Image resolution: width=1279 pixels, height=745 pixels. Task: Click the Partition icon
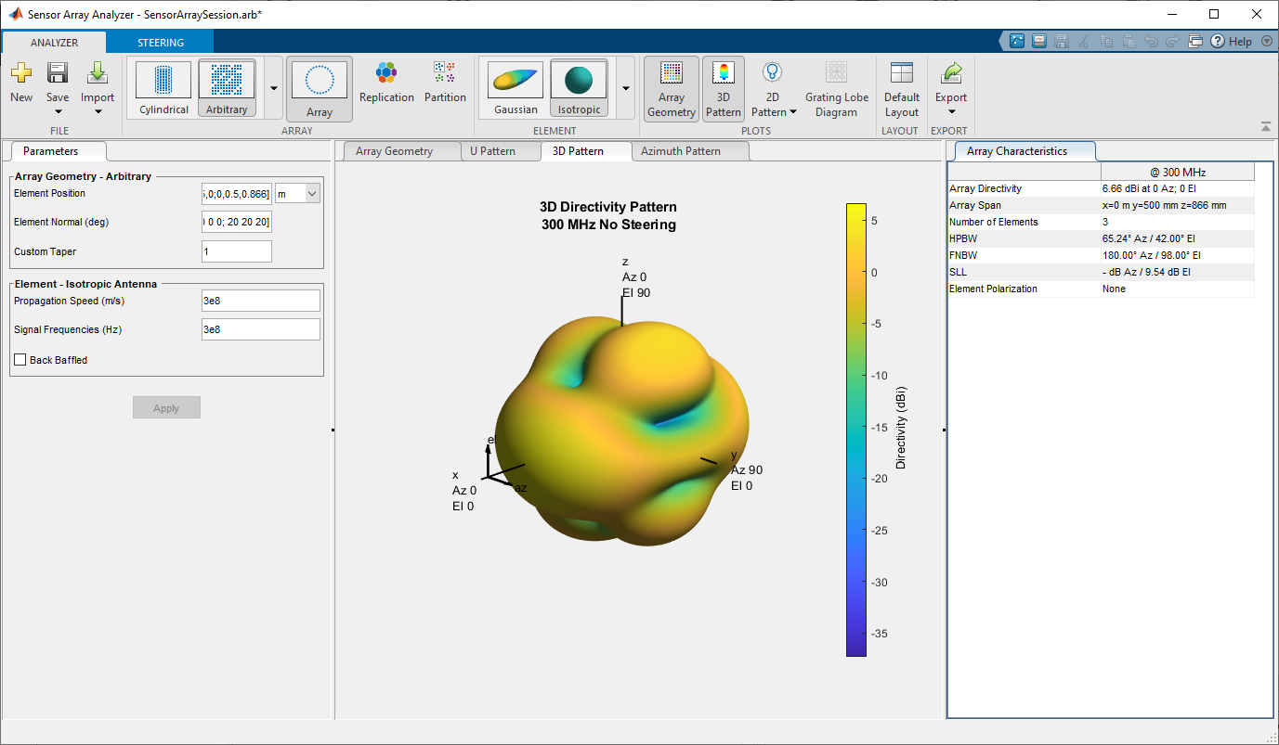445,74
